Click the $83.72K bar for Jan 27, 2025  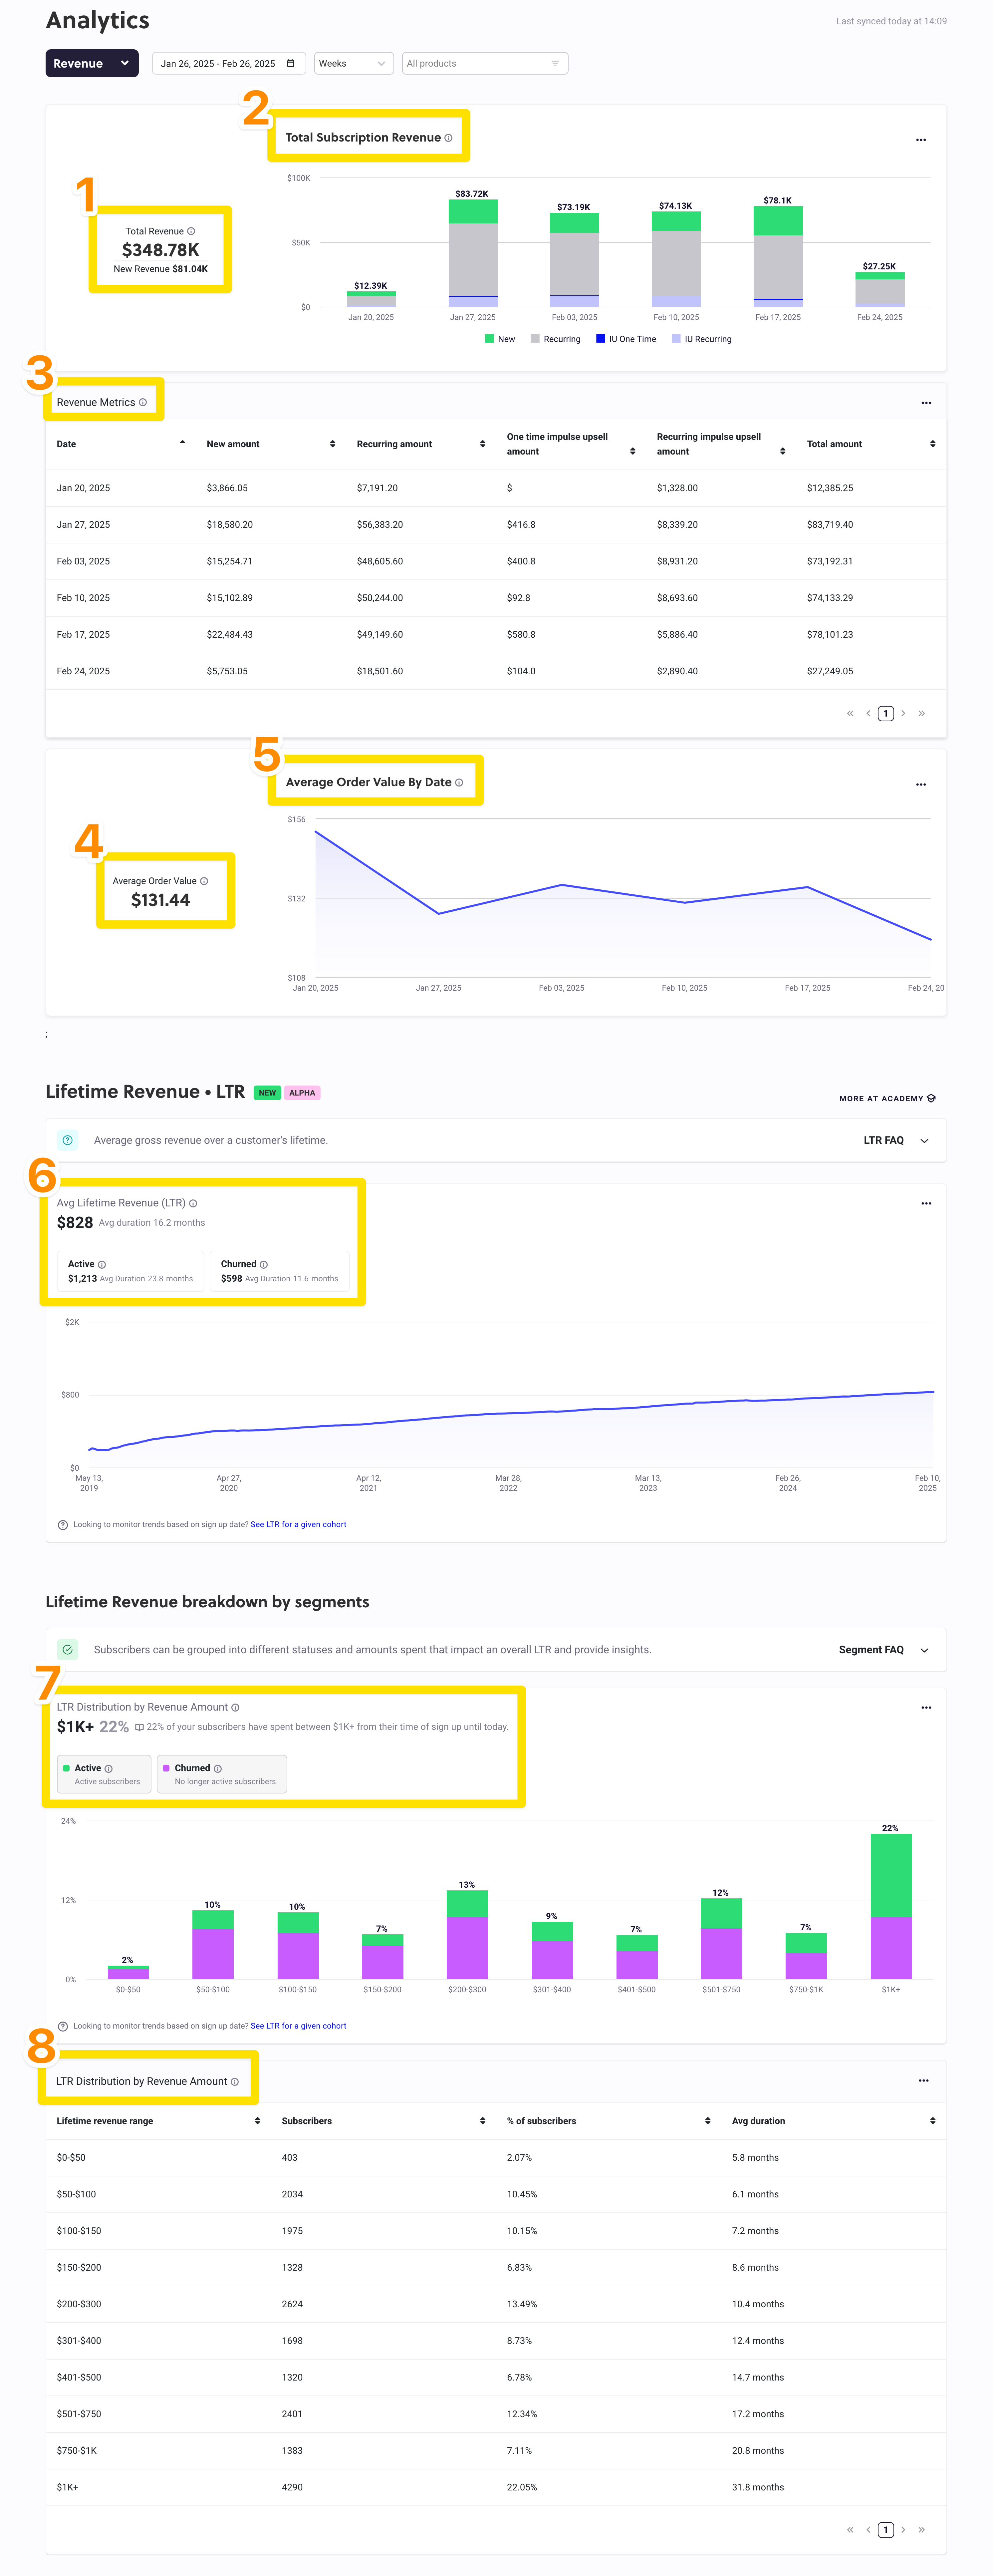[473, 253]
